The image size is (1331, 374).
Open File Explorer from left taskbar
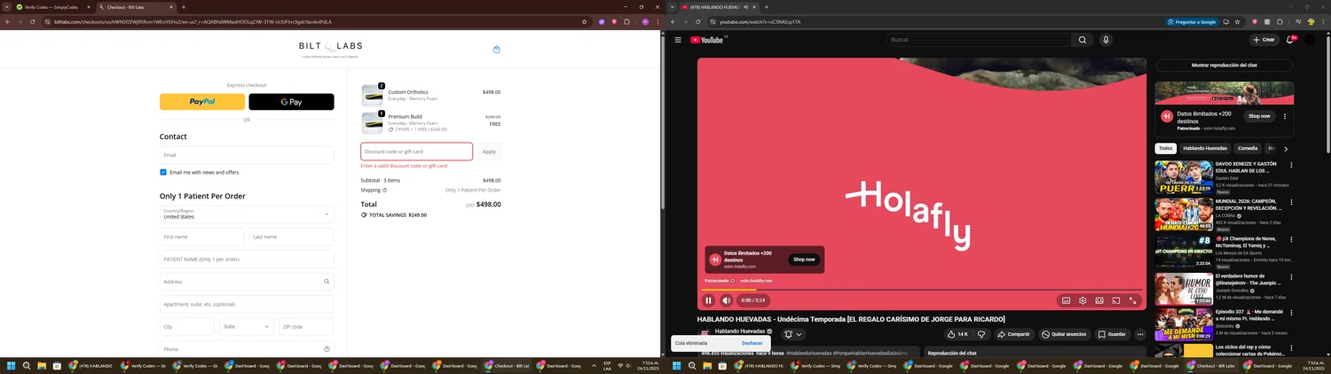41,365
